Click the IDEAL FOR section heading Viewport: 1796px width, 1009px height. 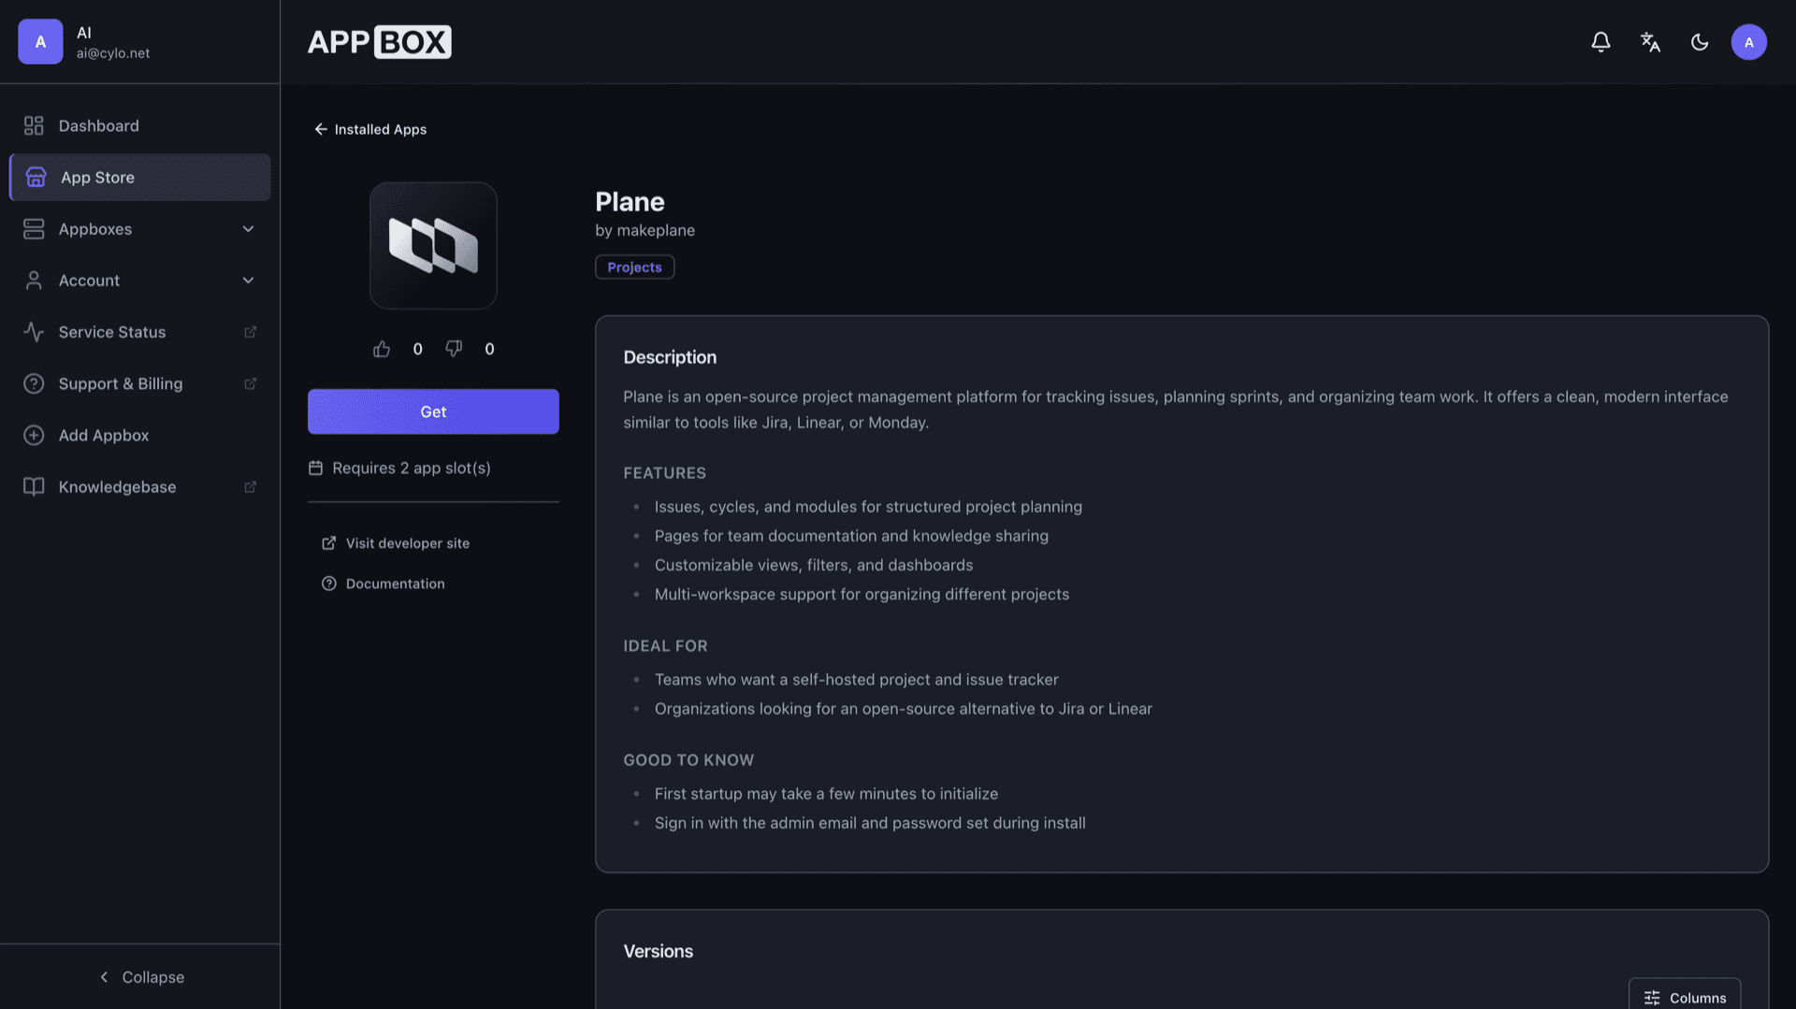(665, 646)
